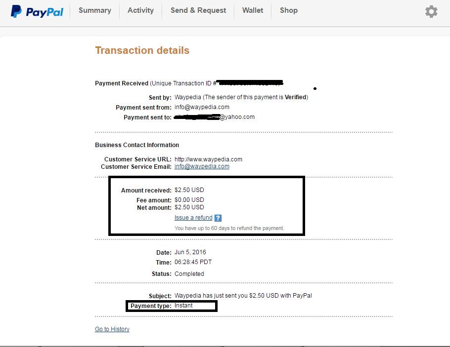450x347 pixels.
Task: Click the Payment Received label
Action: 122,83
